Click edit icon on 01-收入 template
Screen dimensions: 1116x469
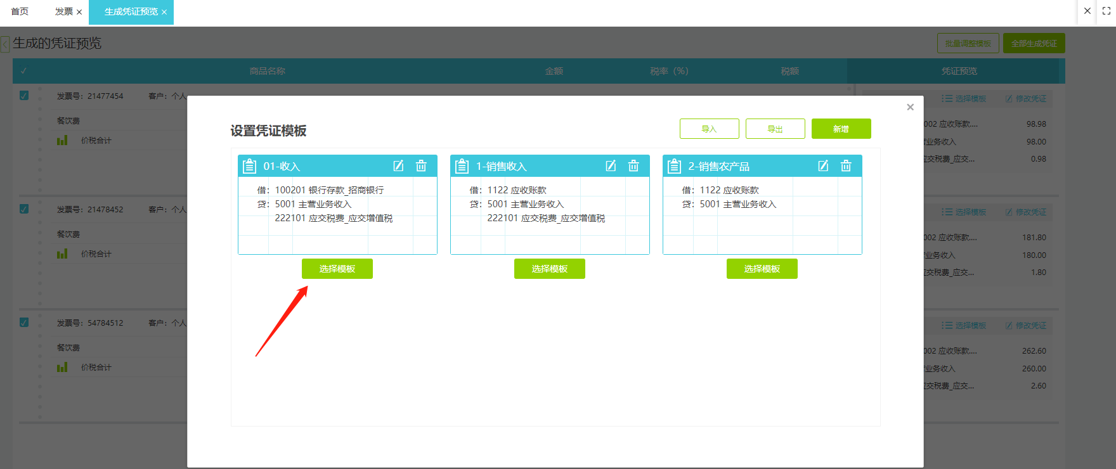398,166
